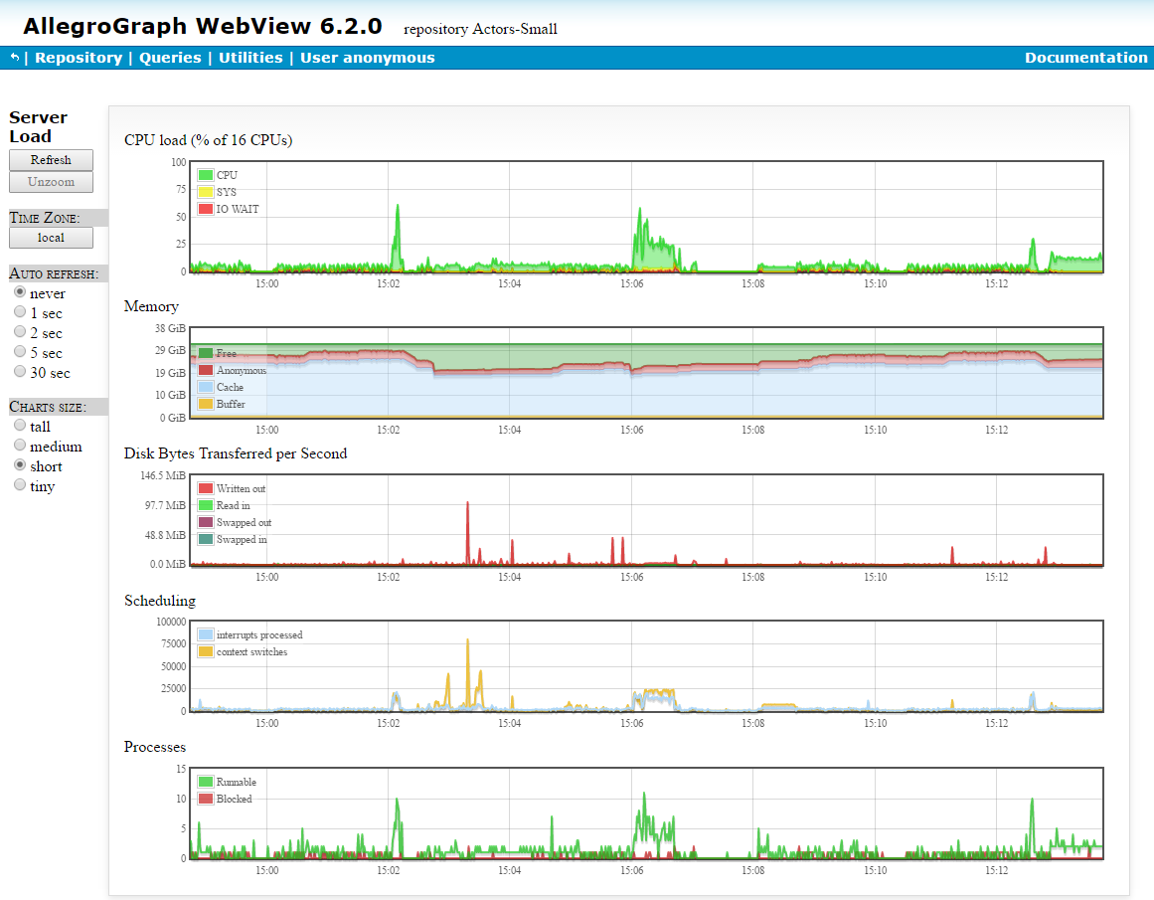Click the 15:08 label under CPU chart

tap(752, 283)
